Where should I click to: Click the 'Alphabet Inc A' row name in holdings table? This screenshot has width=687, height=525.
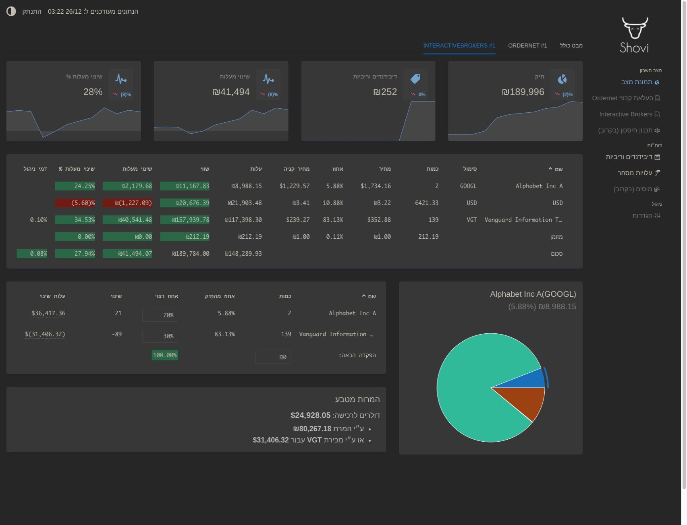tap(539, 186)
